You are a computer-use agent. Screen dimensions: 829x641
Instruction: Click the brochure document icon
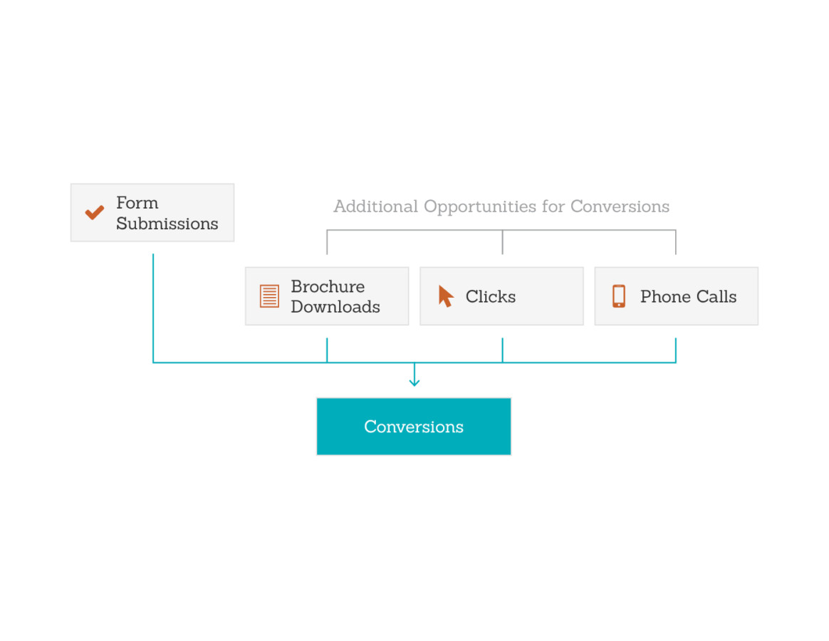coord(269,296)
